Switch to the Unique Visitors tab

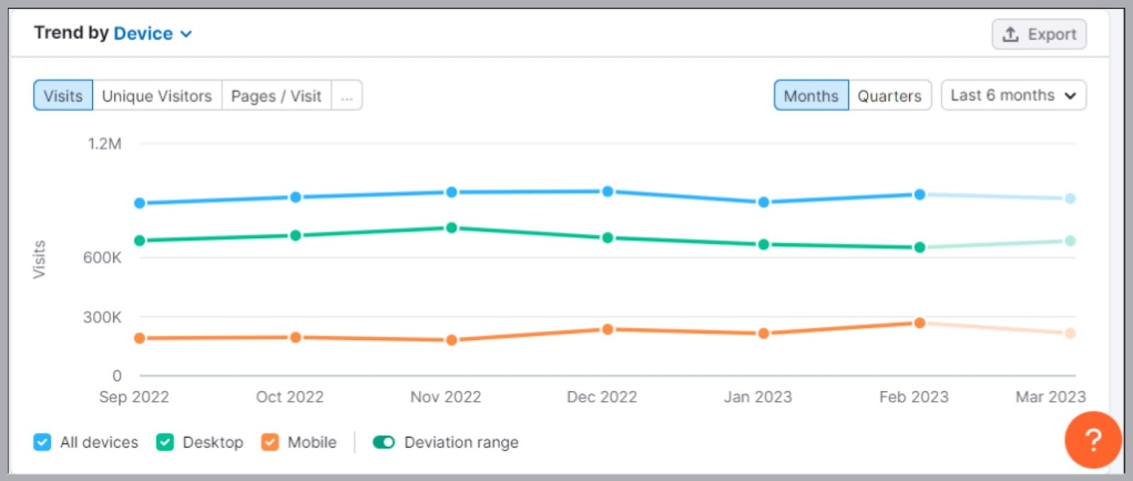157,96
